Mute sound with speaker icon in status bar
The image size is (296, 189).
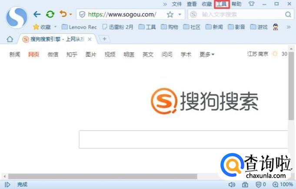coord(231,185)
